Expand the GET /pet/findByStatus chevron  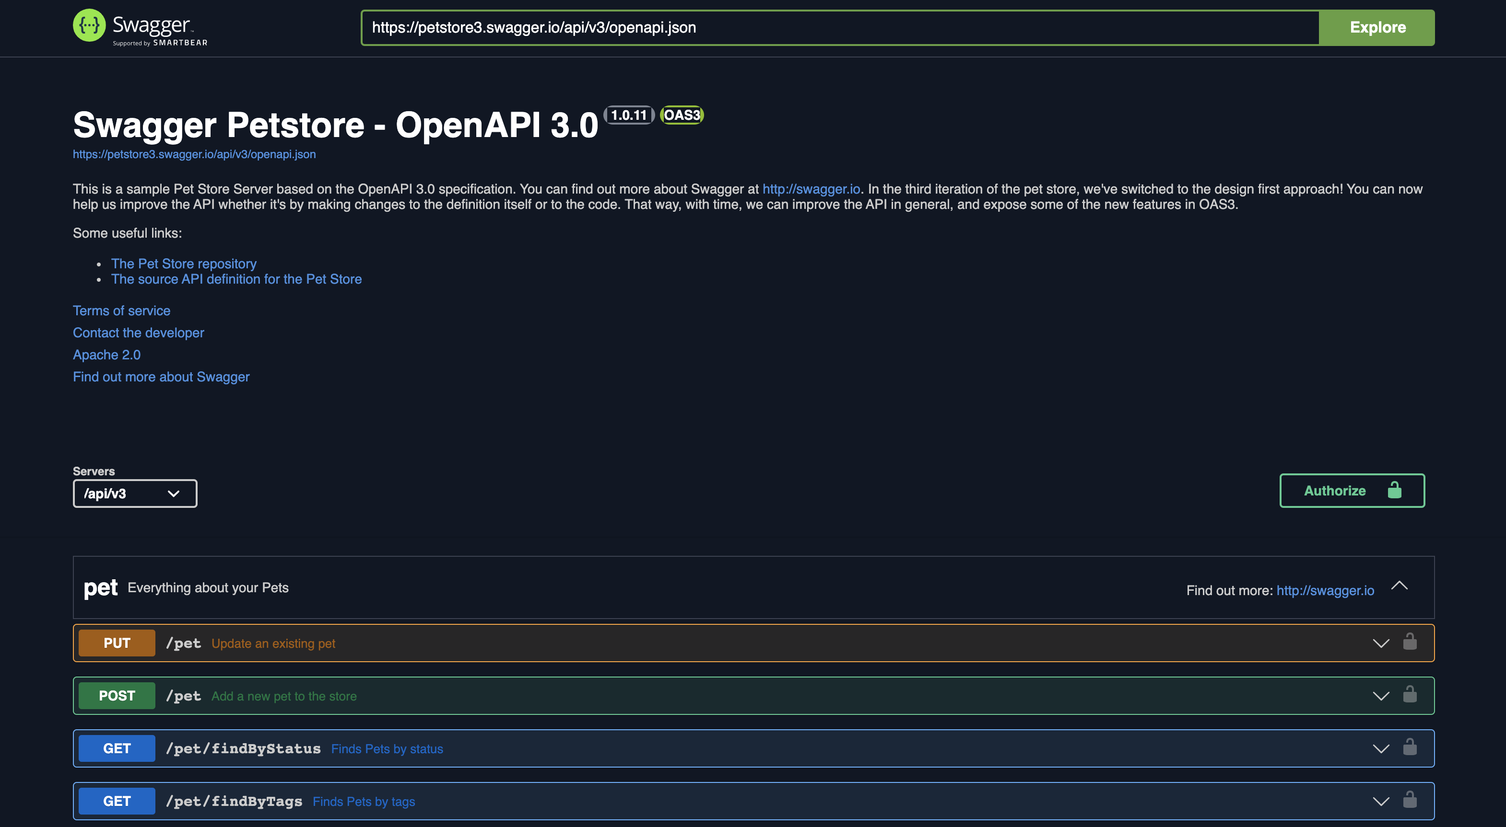click(1380, 748)
